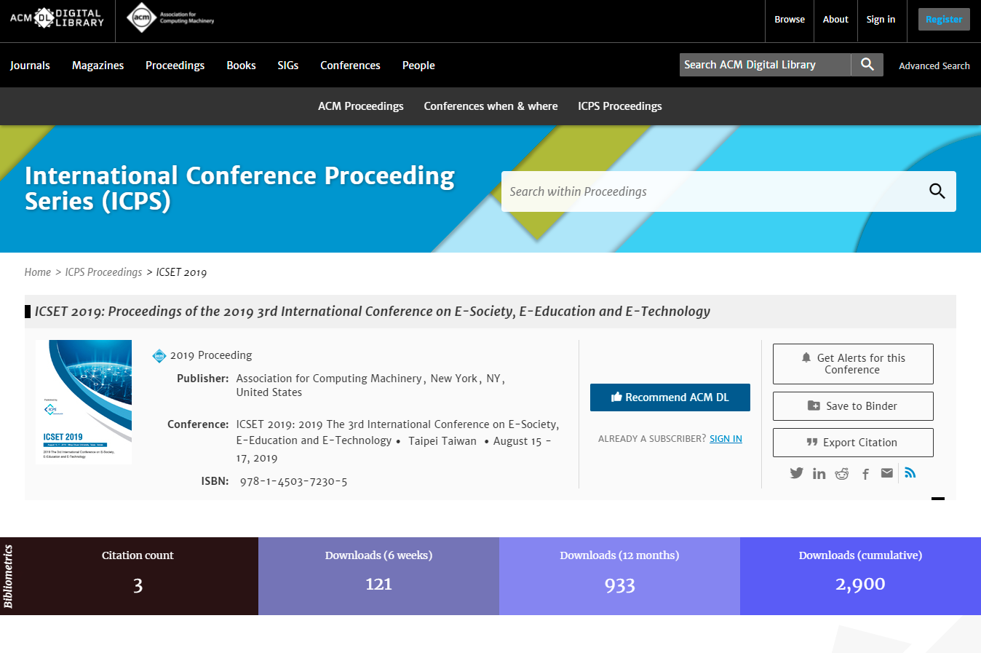Click Sign in at the top
Image resolution: width=981 pixels, height=653 pixels.
(881, 20)
